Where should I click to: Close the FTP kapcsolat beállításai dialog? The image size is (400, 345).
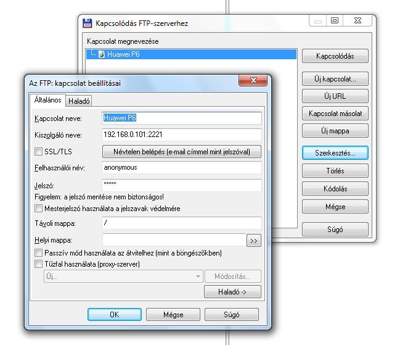253,80
